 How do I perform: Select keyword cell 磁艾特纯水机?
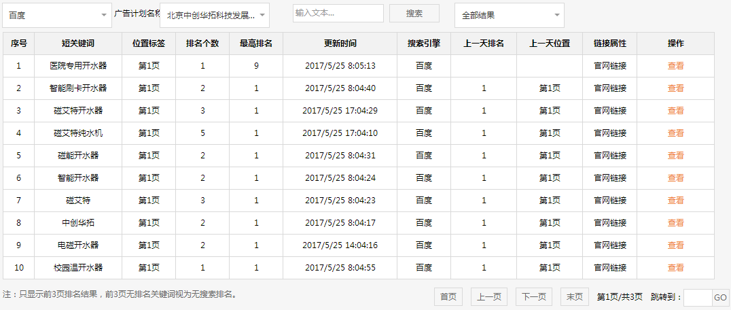78,133
